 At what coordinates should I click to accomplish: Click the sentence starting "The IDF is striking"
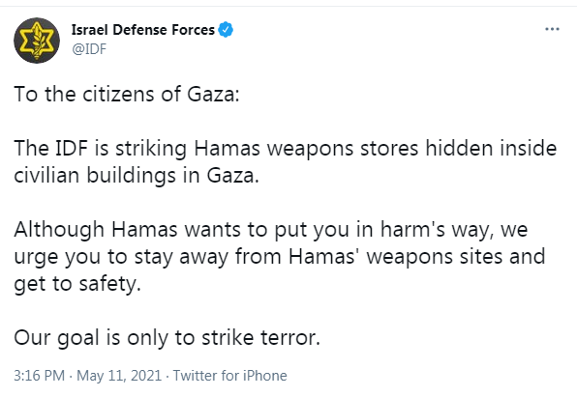click(286, 161)
